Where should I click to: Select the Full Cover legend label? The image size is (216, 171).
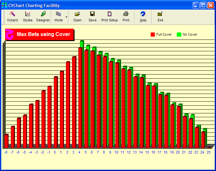coord(164,34)
